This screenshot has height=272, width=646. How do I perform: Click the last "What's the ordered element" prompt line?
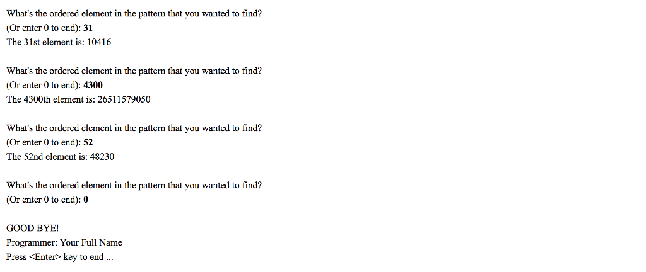point(134,185)
